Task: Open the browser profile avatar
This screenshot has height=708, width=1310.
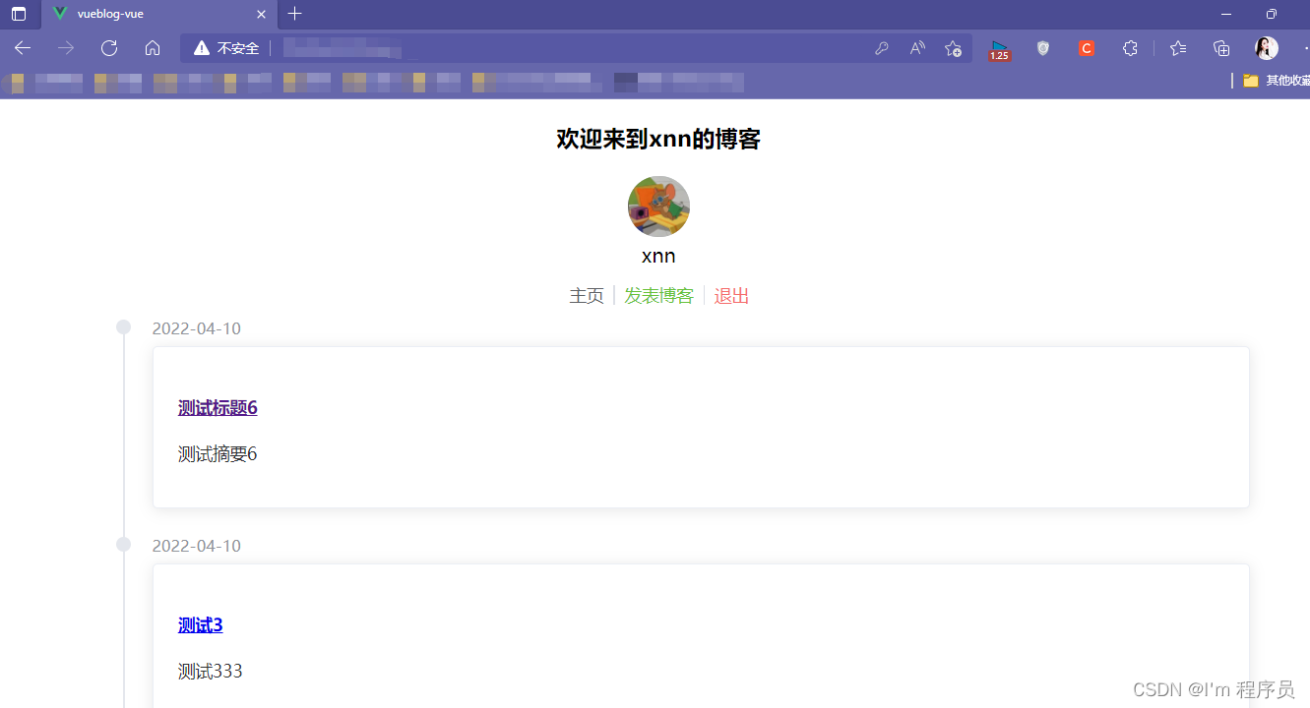Action: click(1267, 48)
